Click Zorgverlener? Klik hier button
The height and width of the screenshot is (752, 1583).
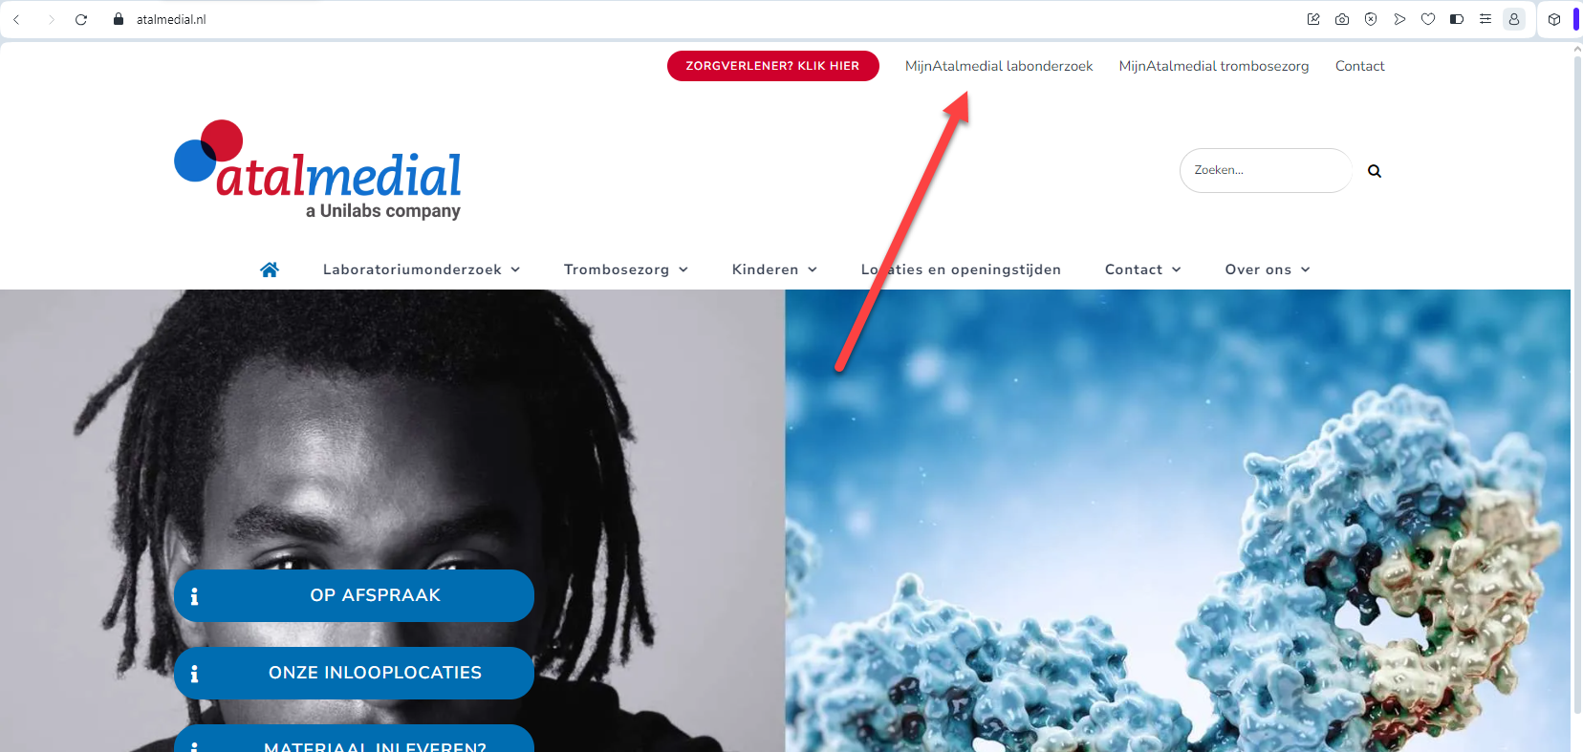(772, 66)
